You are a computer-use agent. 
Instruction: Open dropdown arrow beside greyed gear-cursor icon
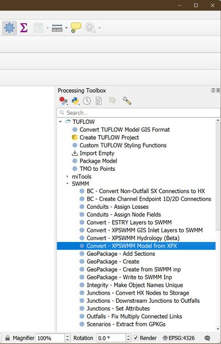(x=99, y=28)
